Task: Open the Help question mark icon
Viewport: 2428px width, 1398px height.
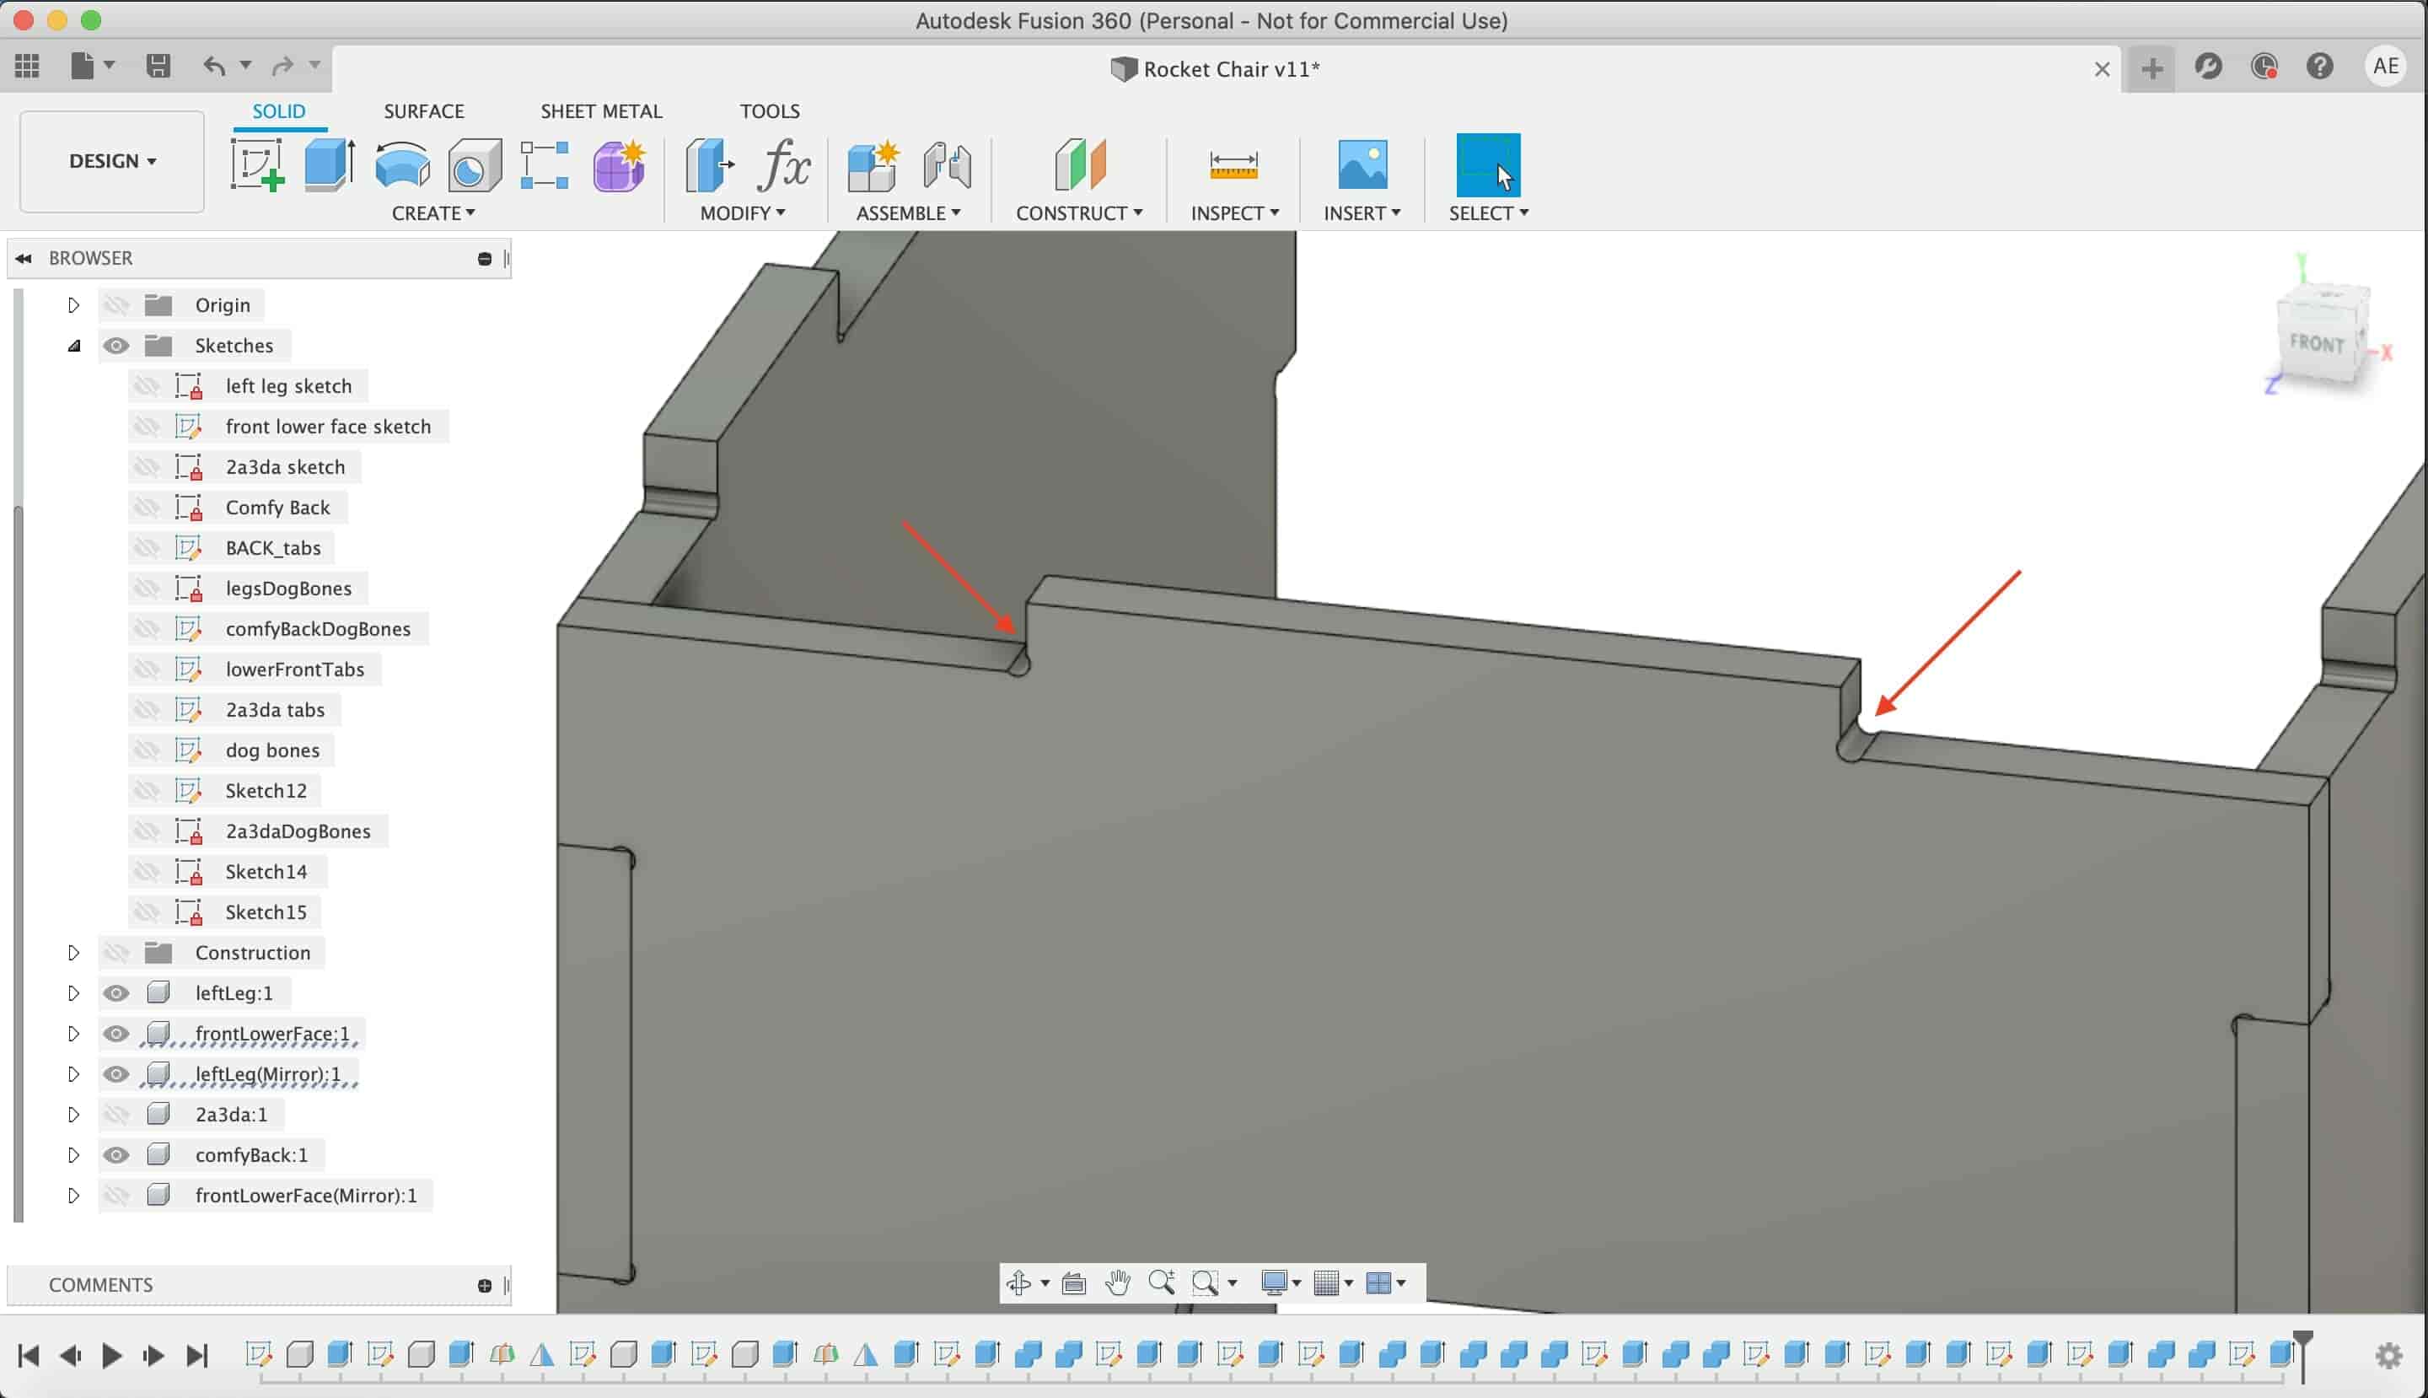Action: point(2319,67)
